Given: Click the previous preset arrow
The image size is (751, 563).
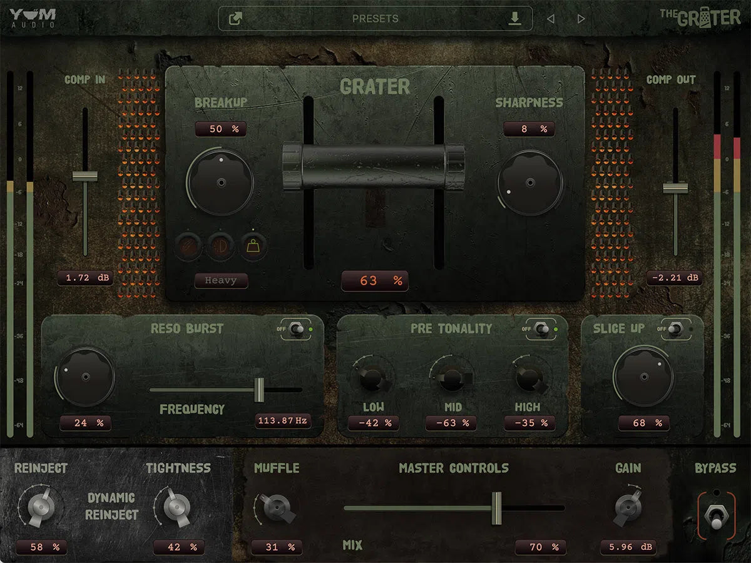Looking at the screenshot, I should click(550, 18).
